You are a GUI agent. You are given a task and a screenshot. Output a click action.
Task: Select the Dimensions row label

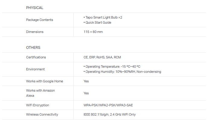(35, 32)
